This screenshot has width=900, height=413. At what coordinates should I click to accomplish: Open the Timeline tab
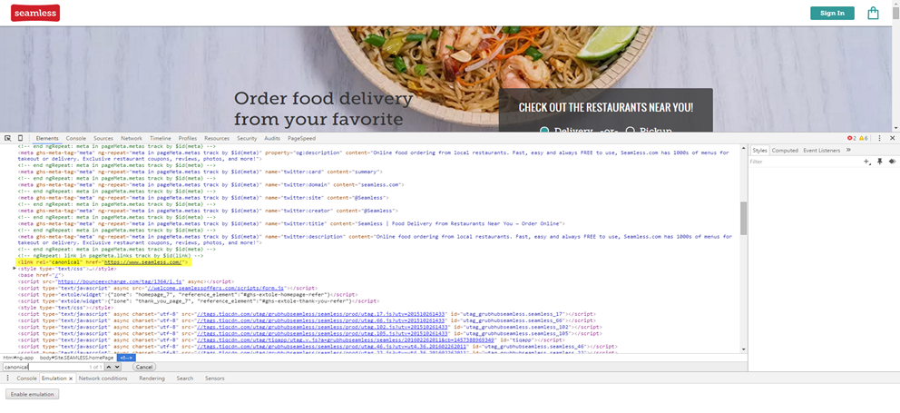pyautogui.click(x=161, y=139)
